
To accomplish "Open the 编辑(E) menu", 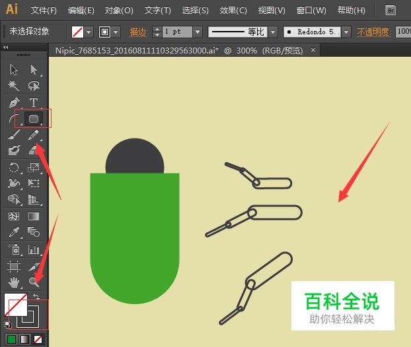I will tap(81, 11).
